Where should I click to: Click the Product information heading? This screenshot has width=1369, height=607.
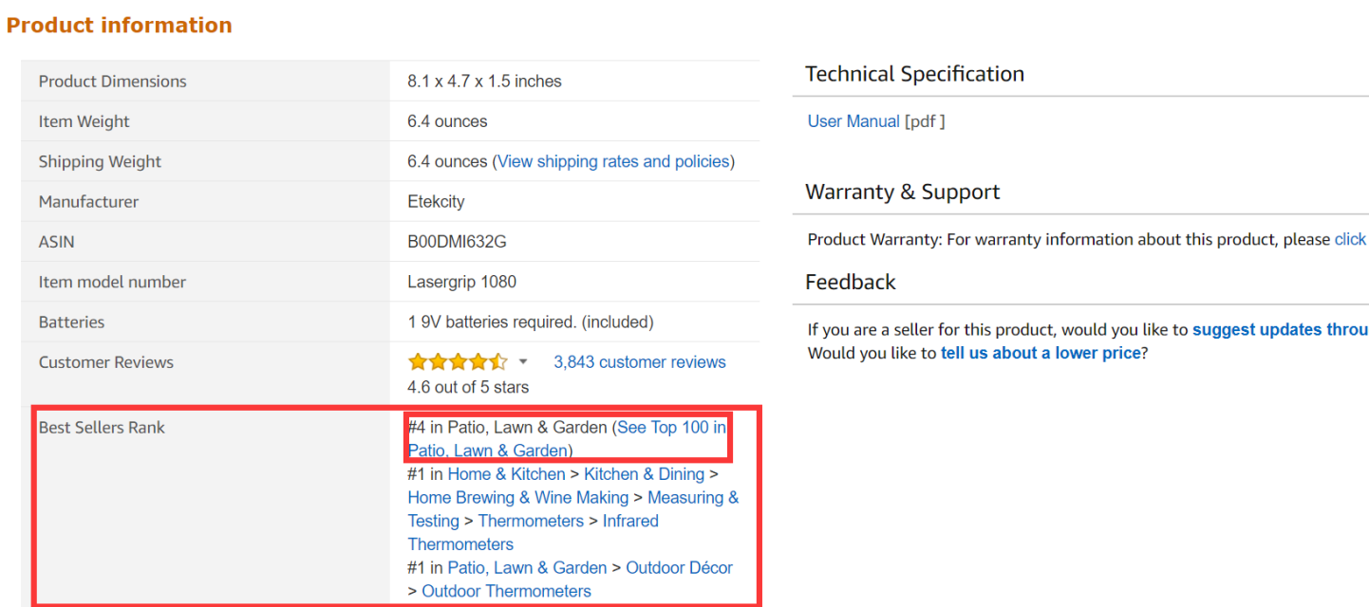pos(119,25)
